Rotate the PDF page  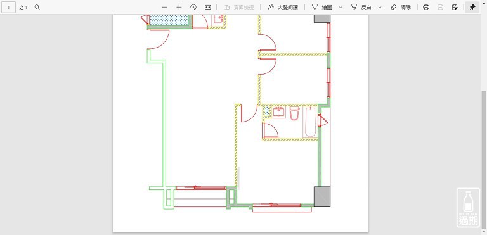point(193,7)
